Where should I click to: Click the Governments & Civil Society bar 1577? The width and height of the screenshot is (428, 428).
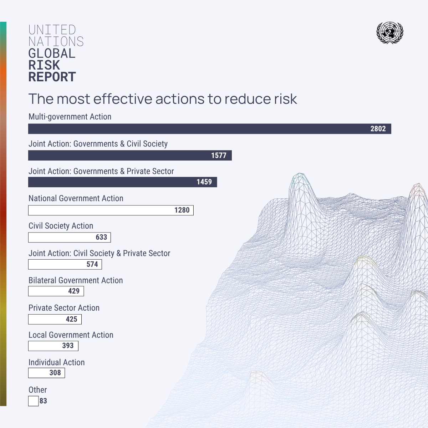pyautogui.click(x=130, y=155)
